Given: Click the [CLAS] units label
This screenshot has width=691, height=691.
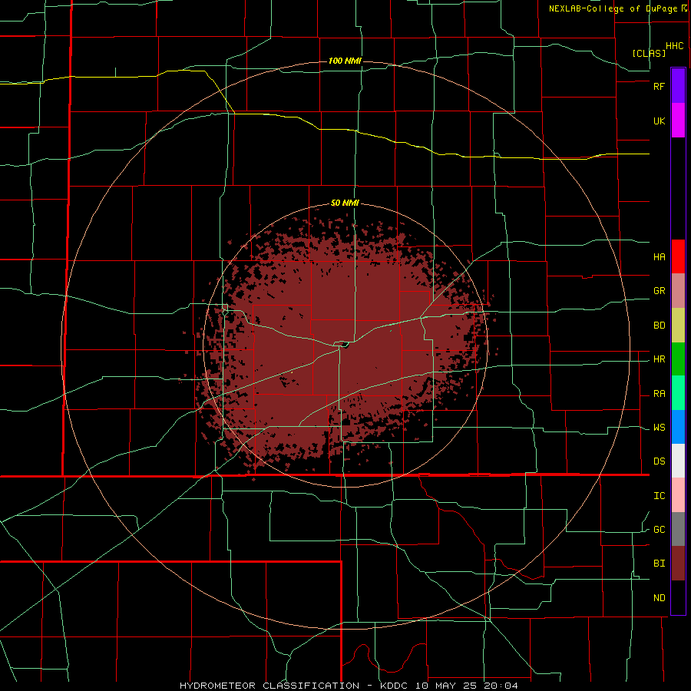Looking at the screenshot, I should point(649,53).
